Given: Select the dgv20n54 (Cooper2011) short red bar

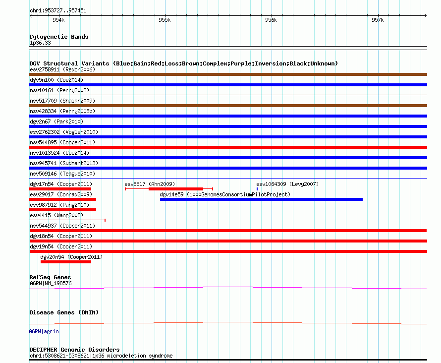Looking at the screenshot, I should click(x=66, y=262).
